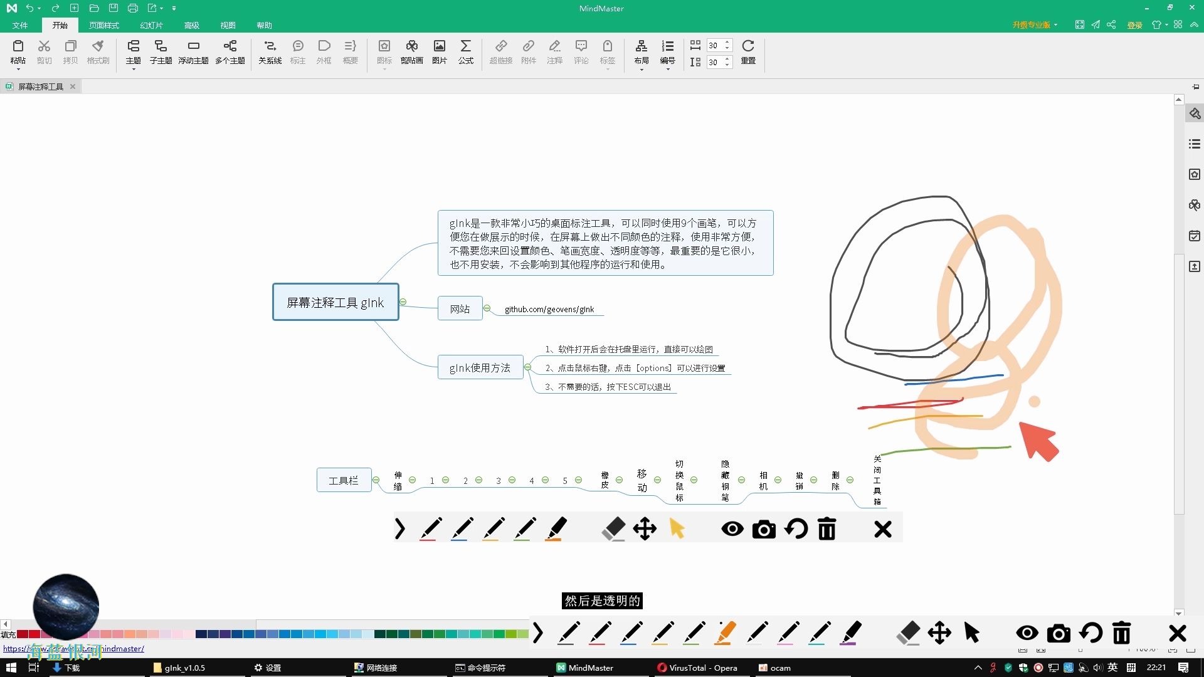Select the green-underlined pen in the bottom gInk toolbar

coord(694,633)
